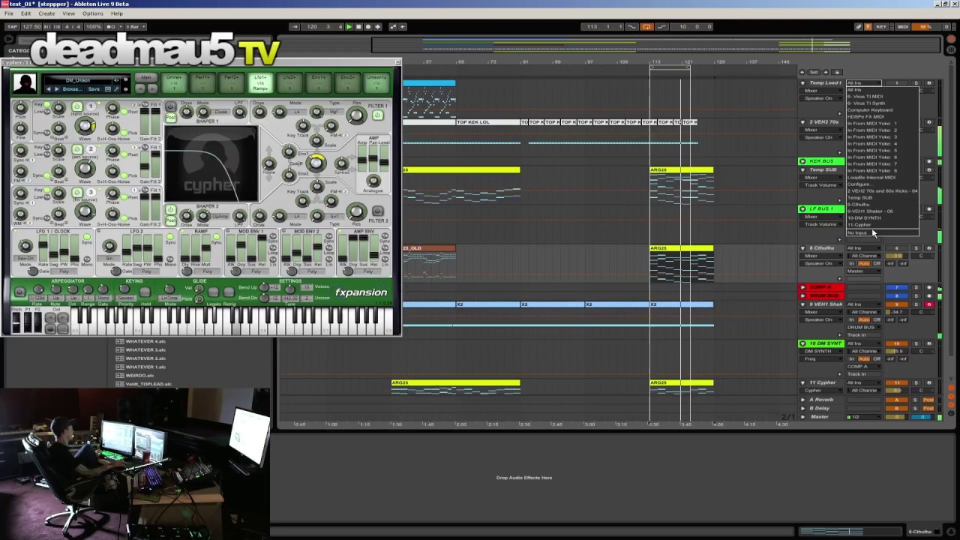
Task: Choose '10-DM SYNTH' from the input list
Action: 882,218
